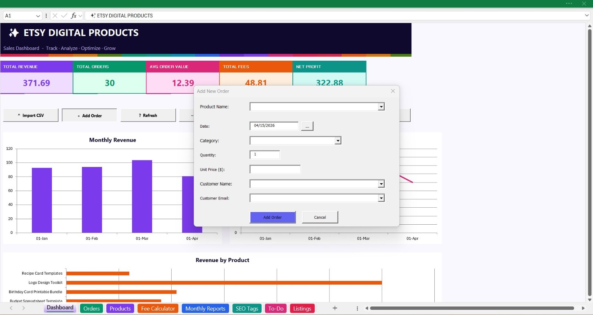The height and width of the screenshot is (315, 593).
Task: Click horizontal scrollbar left arrow
Action: click(x=367, y=308)
